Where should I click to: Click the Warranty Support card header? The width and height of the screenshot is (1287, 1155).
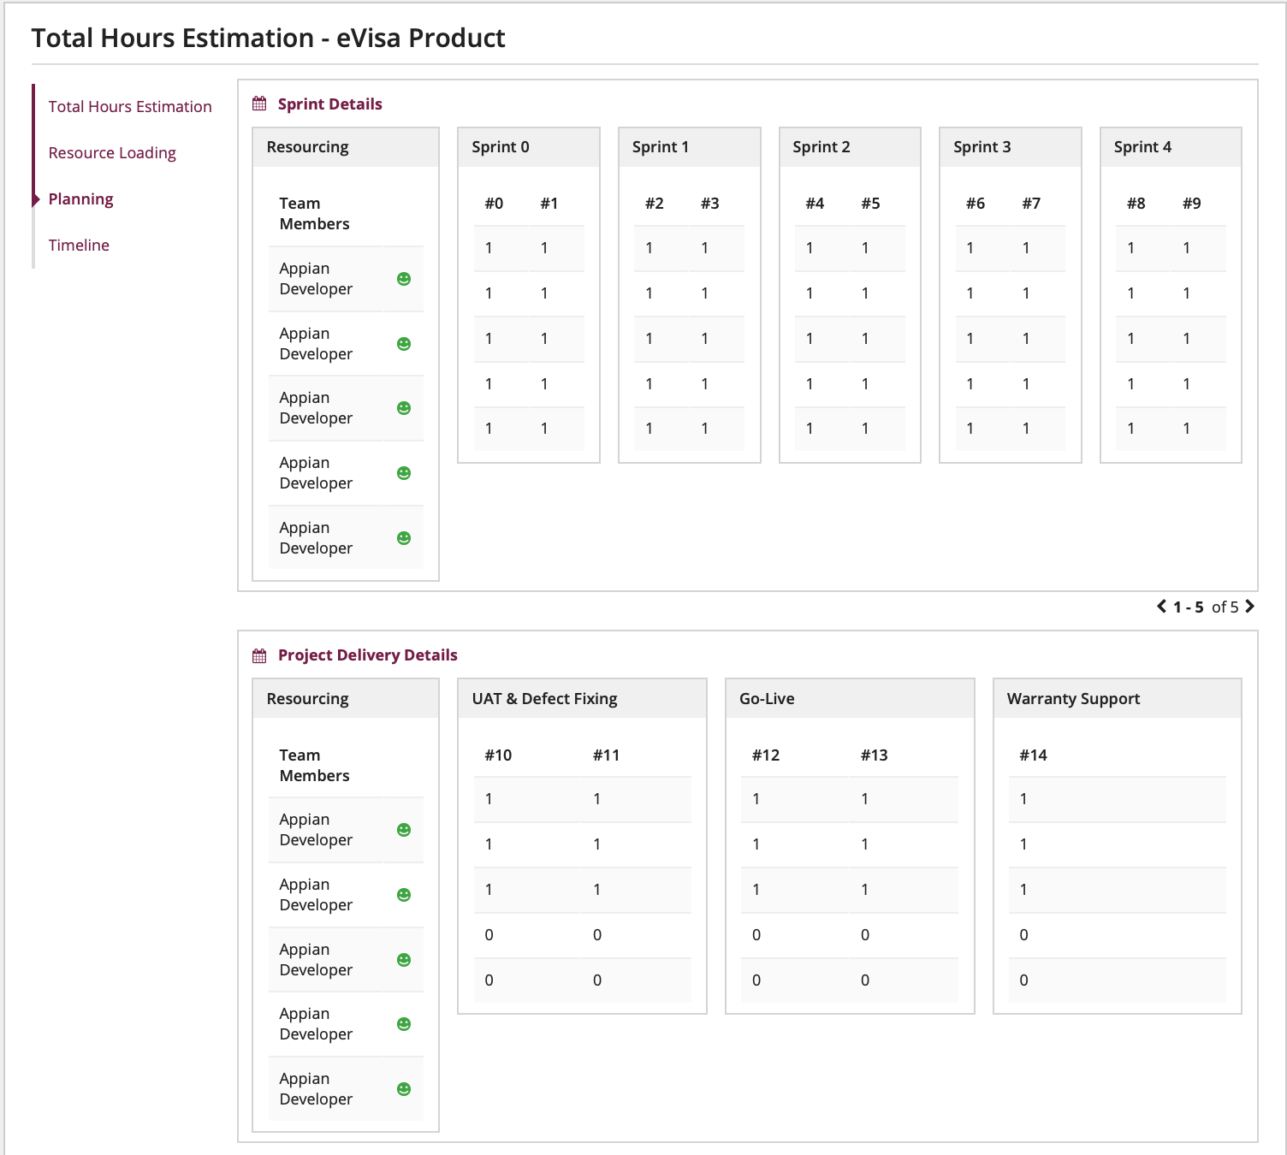(x=1118, y=698)
